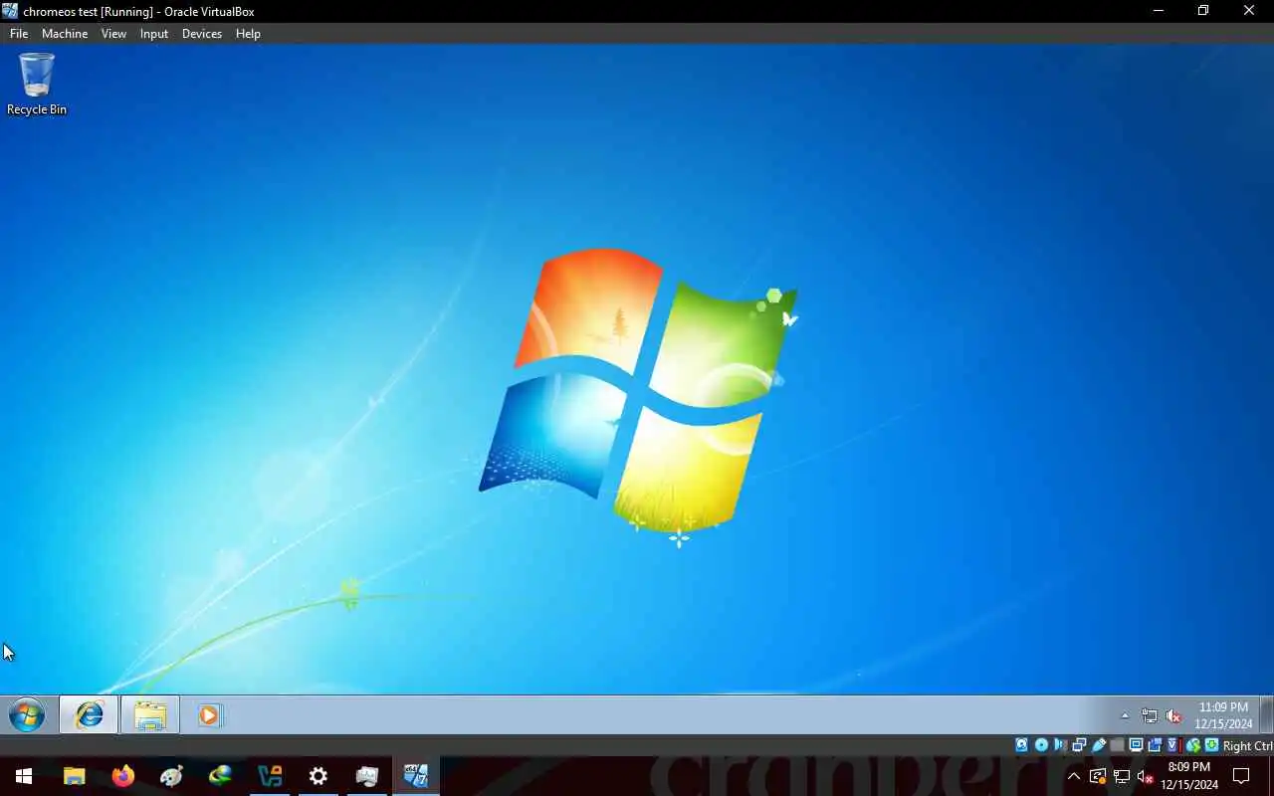Click the Right Ctrl host key label
The height and width of the screenshot is (796, 1274).
tap(1248, 746)
